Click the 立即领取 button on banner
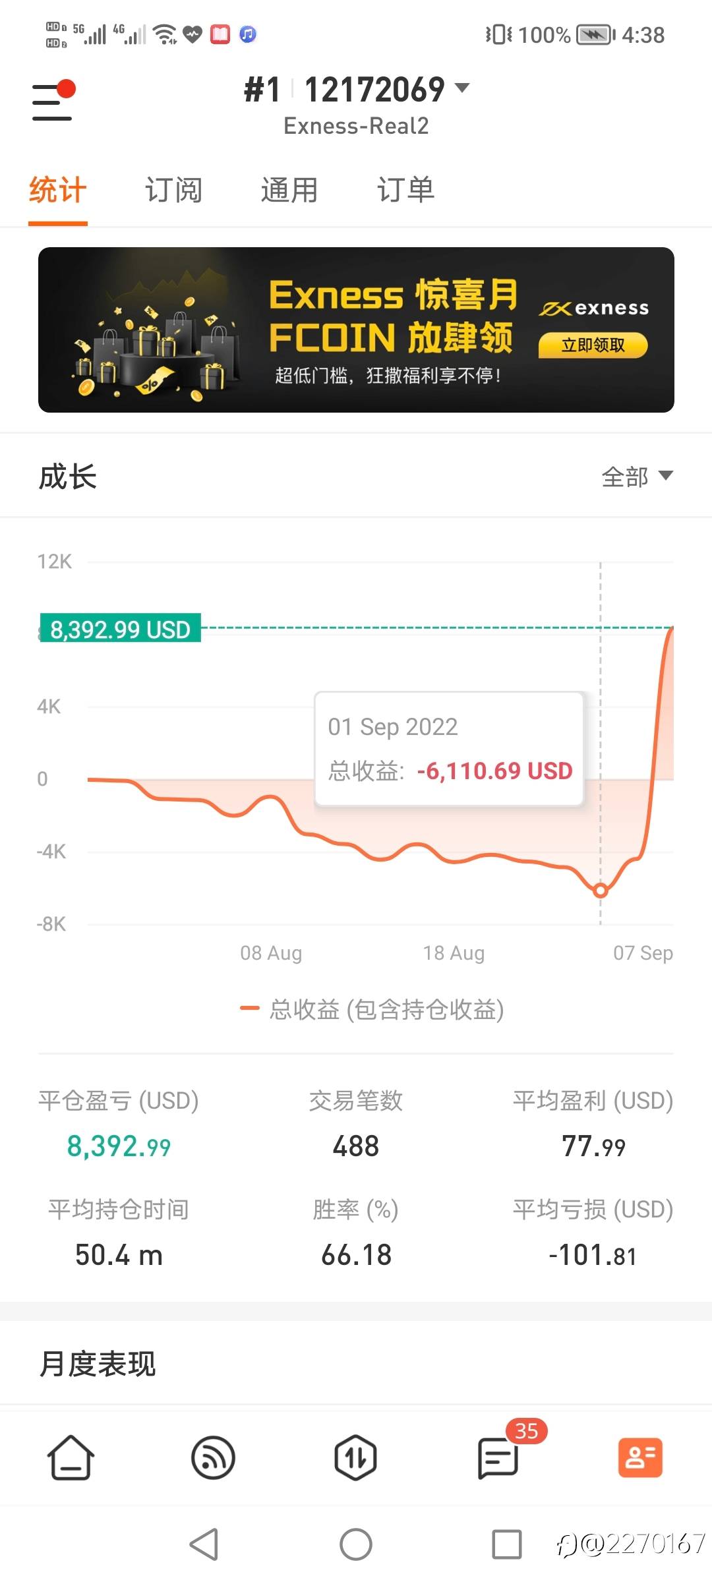712x1582 pixels. click(x=593, y=345)
